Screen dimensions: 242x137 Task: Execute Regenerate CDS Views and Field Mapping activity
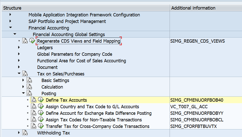pyautogui.click(x=32, y=41)
